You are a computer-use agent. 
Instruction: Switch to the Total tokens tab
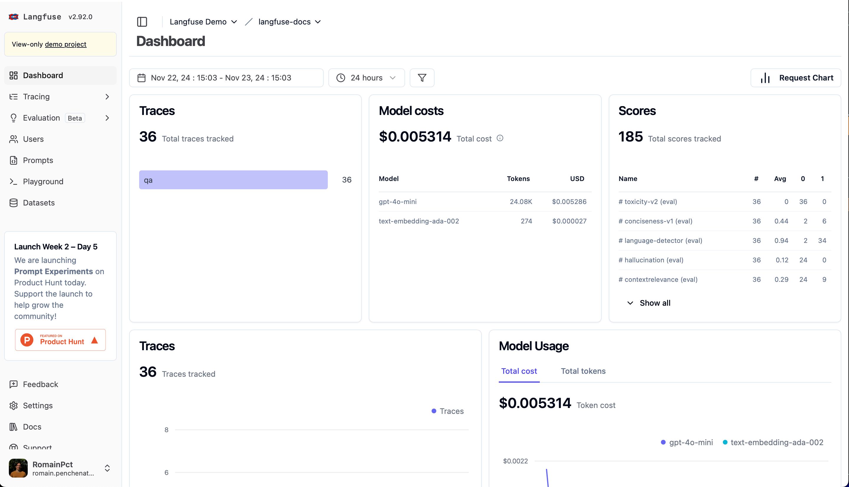coord(583,371)
